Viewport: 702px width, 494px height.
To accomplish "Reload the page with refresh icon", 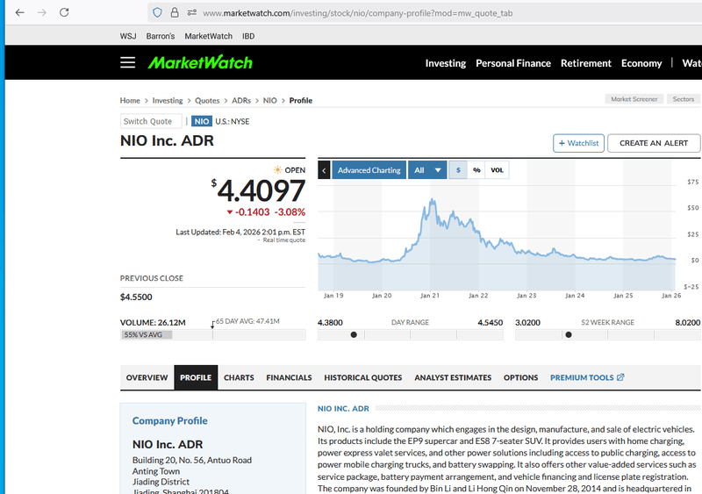I will pyautogui.click(x=64, y=12).
